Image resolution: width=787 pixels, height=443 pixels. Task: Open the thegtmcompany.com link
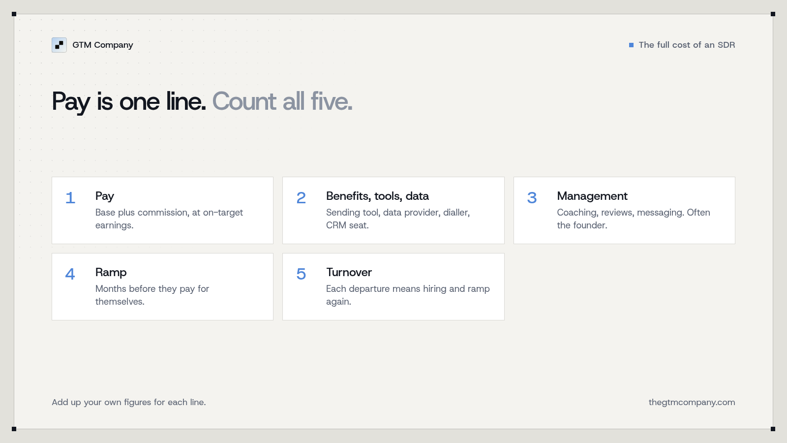click(692, 402)
